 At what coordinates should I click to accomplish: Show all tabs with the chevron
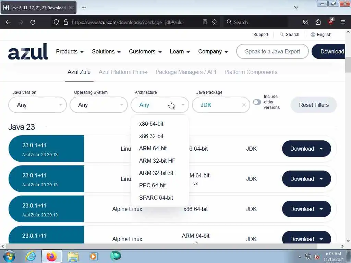(296, 8)
